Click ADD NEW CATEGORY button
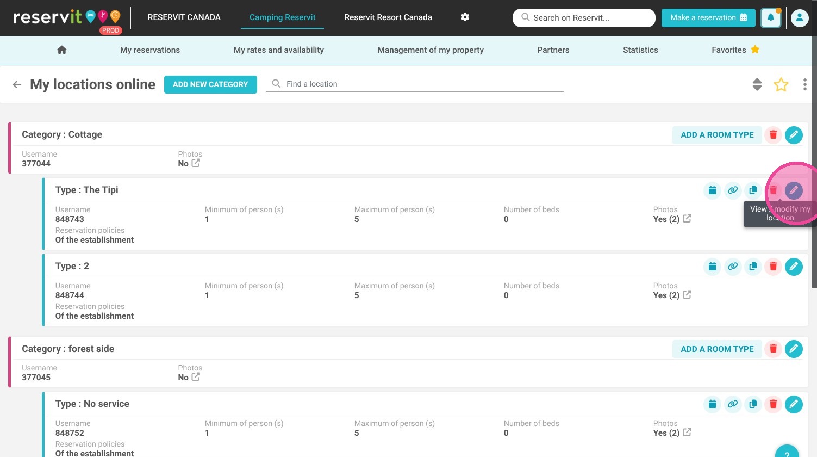The height and width of the screenshot is (457, 817). pyautogui.click(x=210, y=84)
